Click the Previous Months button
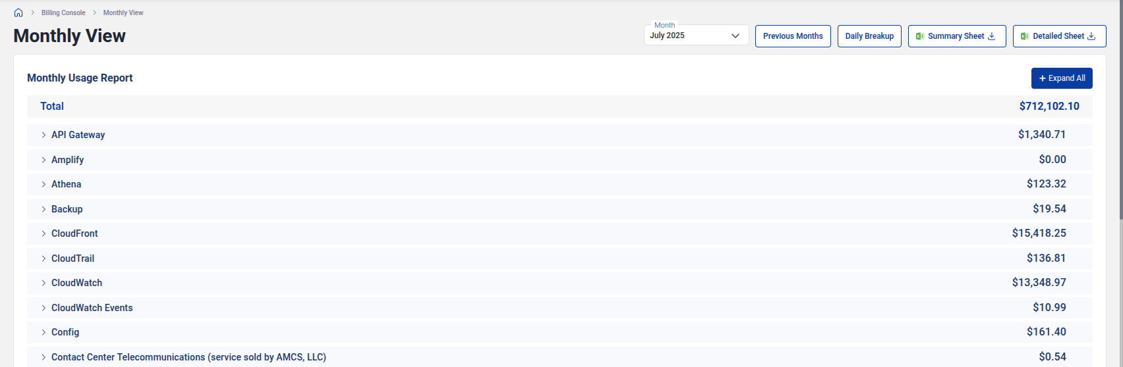 [x=793, y=36]
